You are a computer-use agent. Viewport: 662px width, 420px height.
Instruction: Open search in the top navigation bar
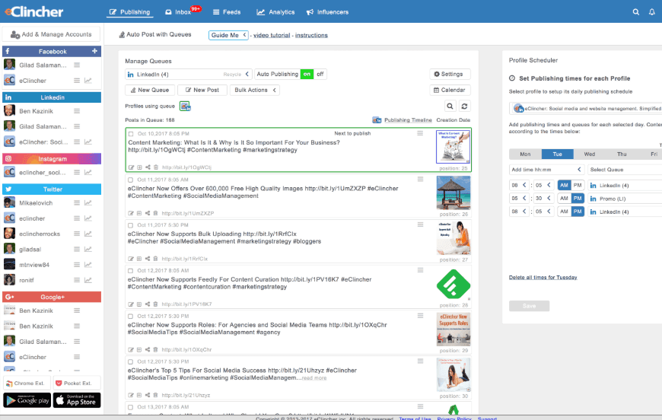(x=636, y=12)
